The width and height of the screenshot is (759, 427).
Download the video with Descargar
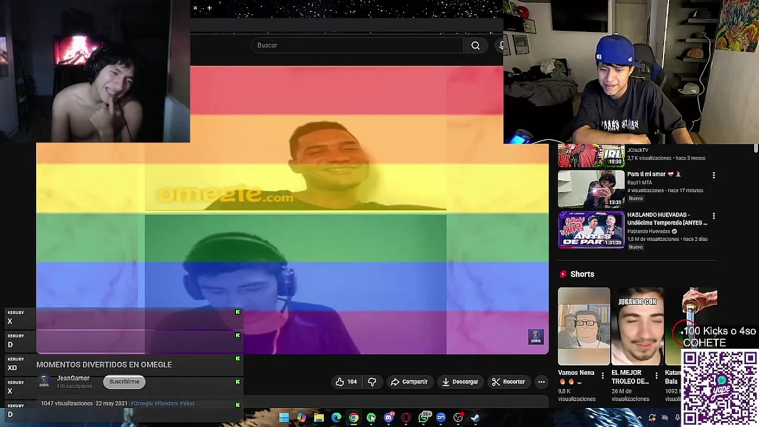[460, 382]
